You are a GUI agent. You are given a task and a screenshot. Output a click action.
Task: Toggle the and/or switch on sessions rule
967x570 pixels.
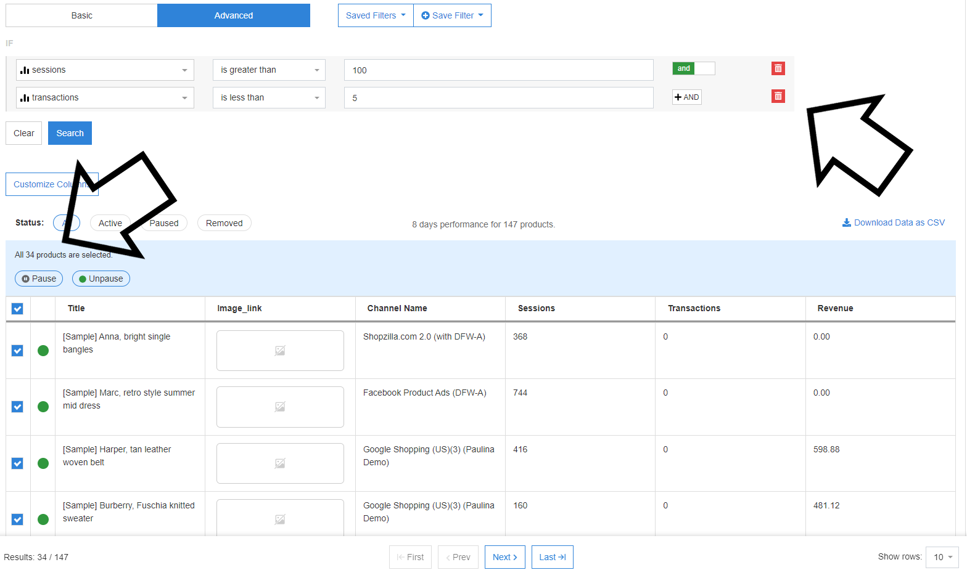click(x=694, y=68)
